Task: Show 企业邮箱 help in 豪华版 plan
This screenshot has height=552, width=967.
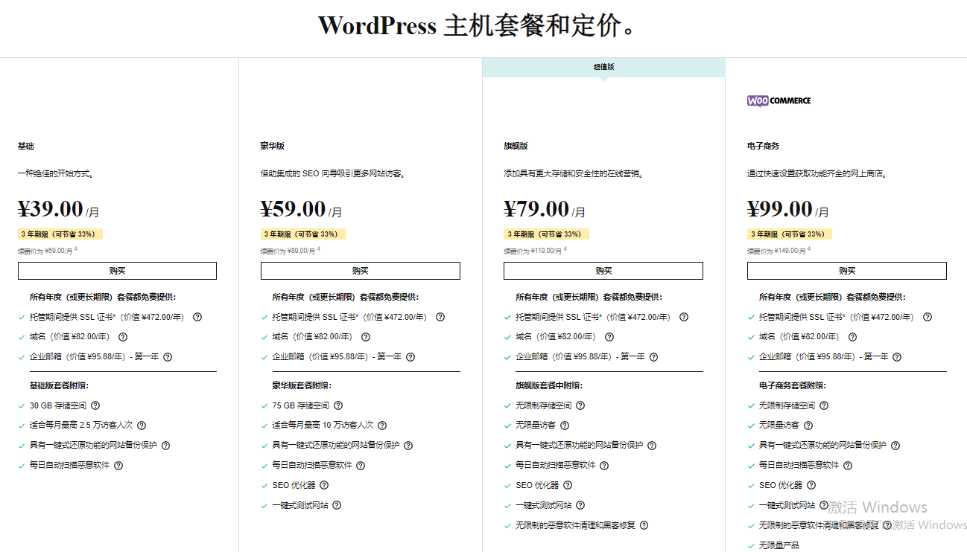Action: [x=410, y=357]
